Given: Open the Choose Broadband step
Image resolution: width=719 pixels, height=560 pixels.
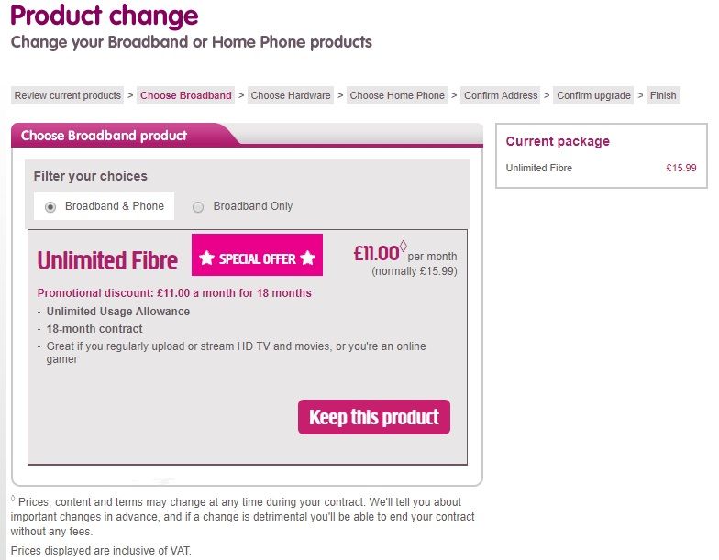Looking at the screenshot, I should tap(186, 95).
